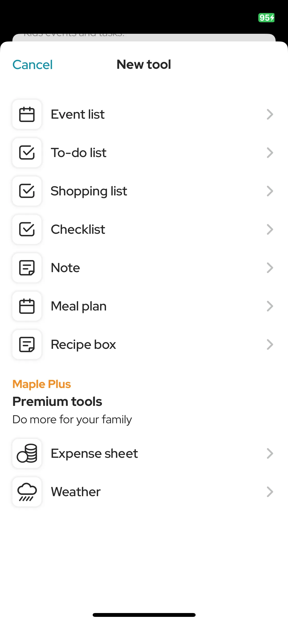Tap the Maple Plus label
Viewport: 288px width, 623px height.
pos(41,384)
